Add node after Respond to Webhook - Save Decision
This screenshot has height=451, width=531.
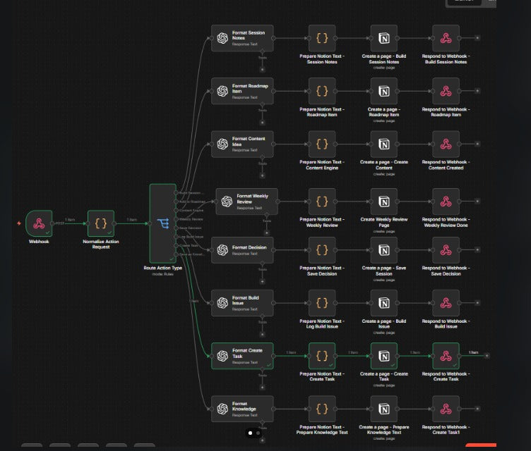477,250
